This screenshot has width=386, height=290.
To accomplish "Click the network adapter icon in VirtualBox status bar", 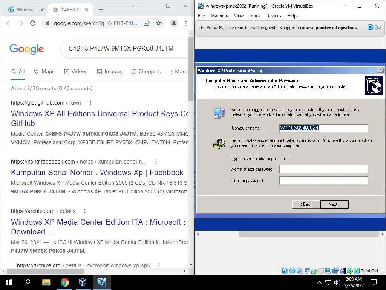I will pos(307,270).
